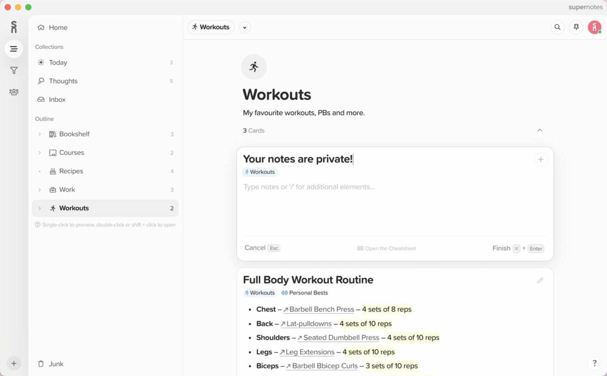Open the user profile avatar
This screenshot has width=607, height=376.
(594, 27)
